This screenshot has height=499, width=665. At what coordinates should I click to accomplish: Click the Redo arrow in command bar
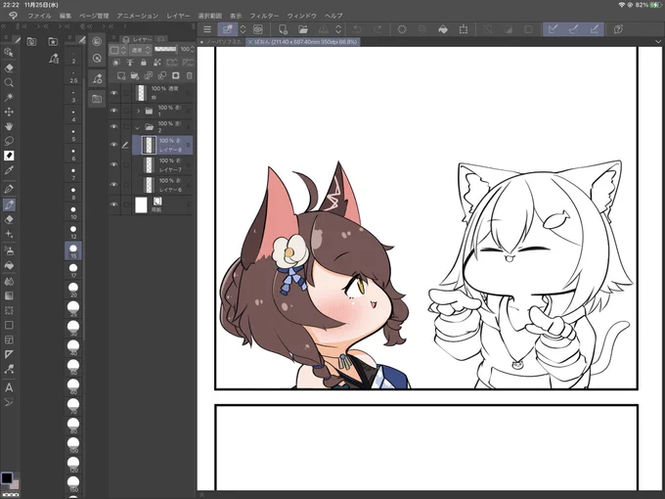point(377,29)
